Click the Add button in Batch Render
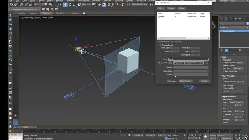The image size is (249, 140). pyautogui.click(x=161, y=8)
